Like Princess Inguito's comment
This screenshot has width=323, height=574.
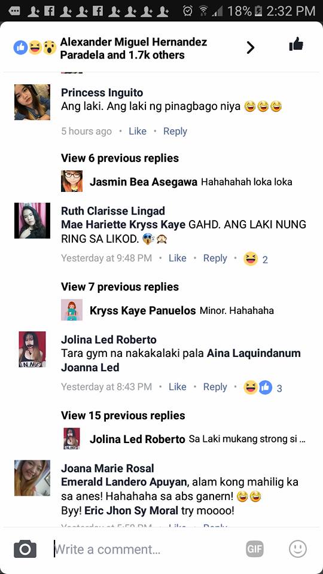click(138, 131)
